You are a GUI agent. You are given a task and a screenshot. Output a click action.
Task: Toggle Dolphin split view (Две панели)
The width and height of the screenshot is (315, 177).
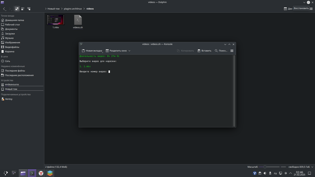(288, 9)
